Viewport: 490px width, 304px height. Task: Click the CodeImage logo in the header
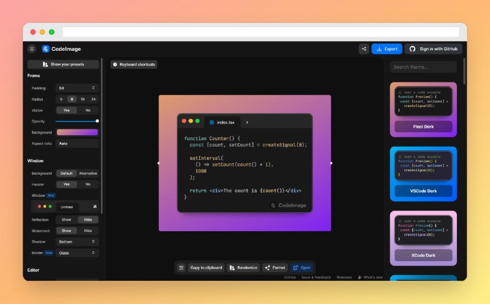point(61,49)
